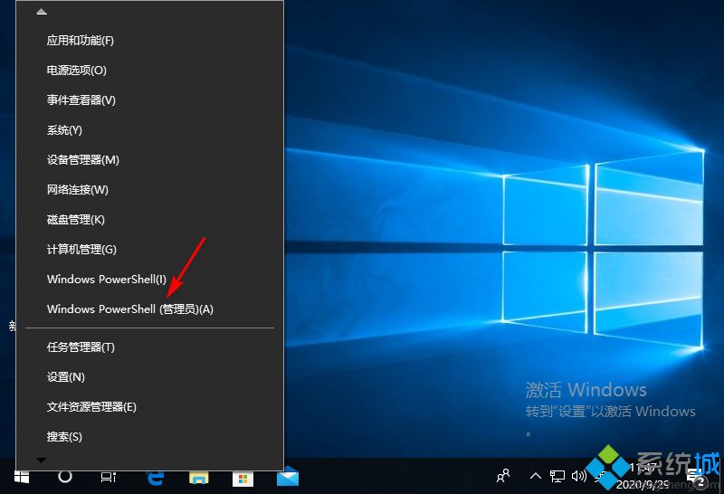Open Cortana circle on taskbar

(65, 476)
